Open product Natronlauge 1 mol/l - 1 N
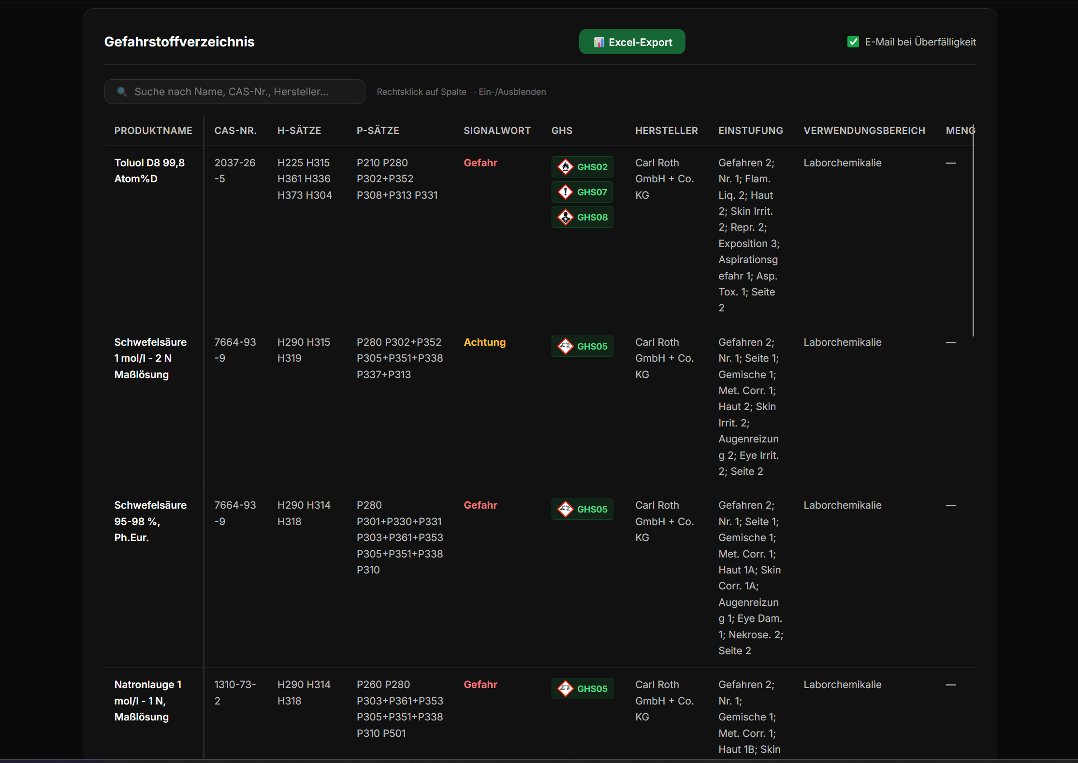 pyautogui.click(x=148, y=701)
